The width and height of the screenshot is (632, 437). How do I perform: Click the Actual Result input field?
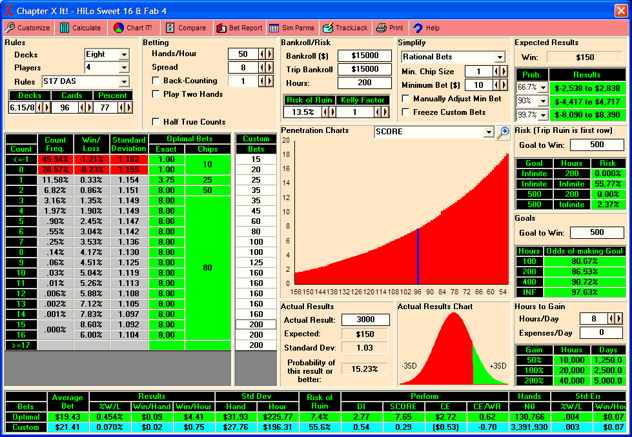[x=365, y=320]
